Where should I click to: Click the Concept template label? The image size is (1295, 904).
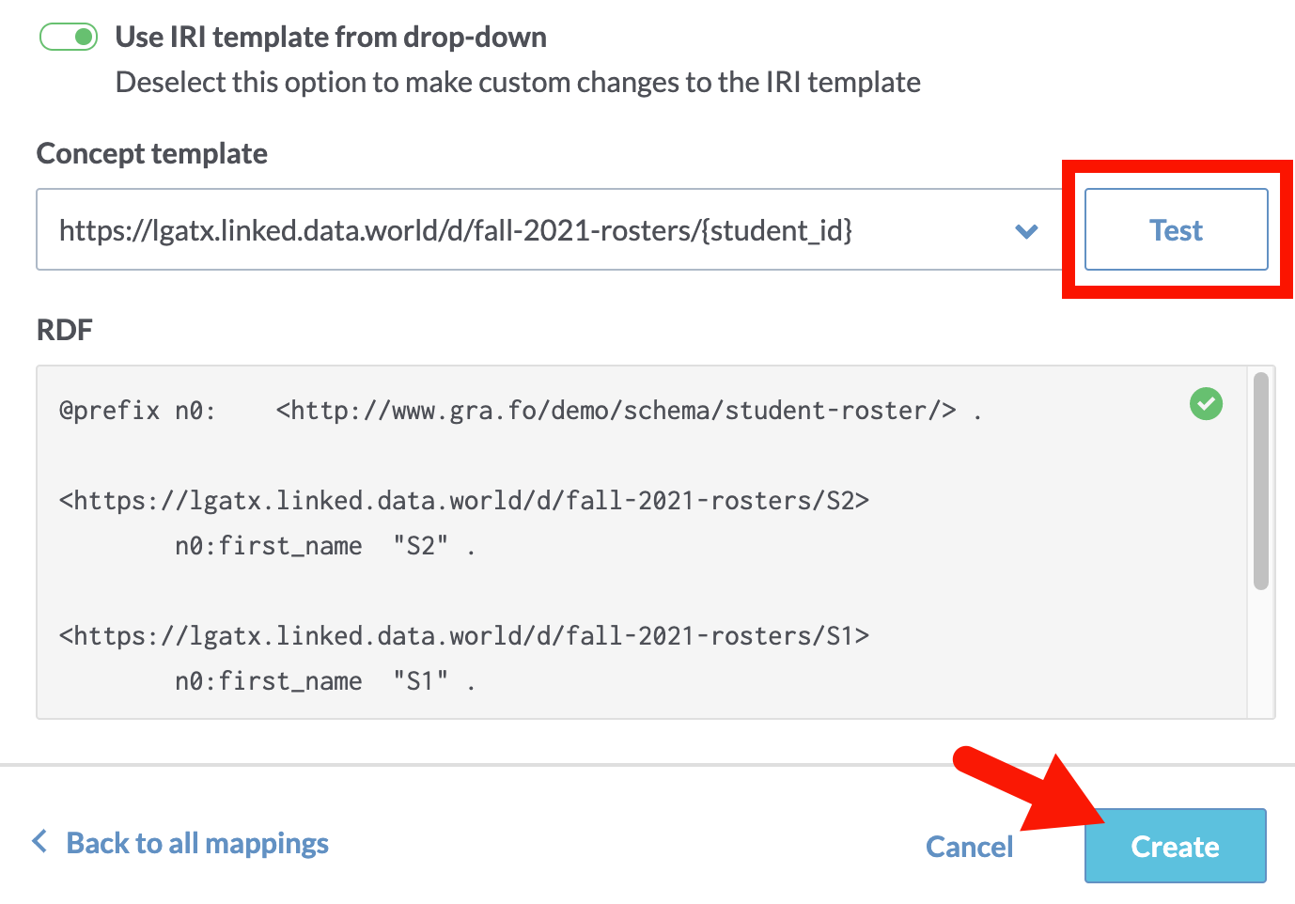[x=152, y=153]
